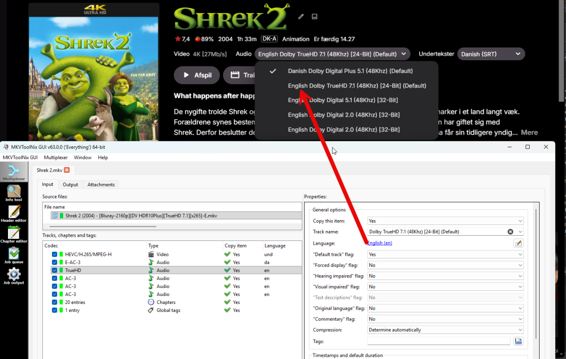Open the Hearing impaired flag dropdown
The width and height of the screenshot is (566, 359).
(445, 276)
